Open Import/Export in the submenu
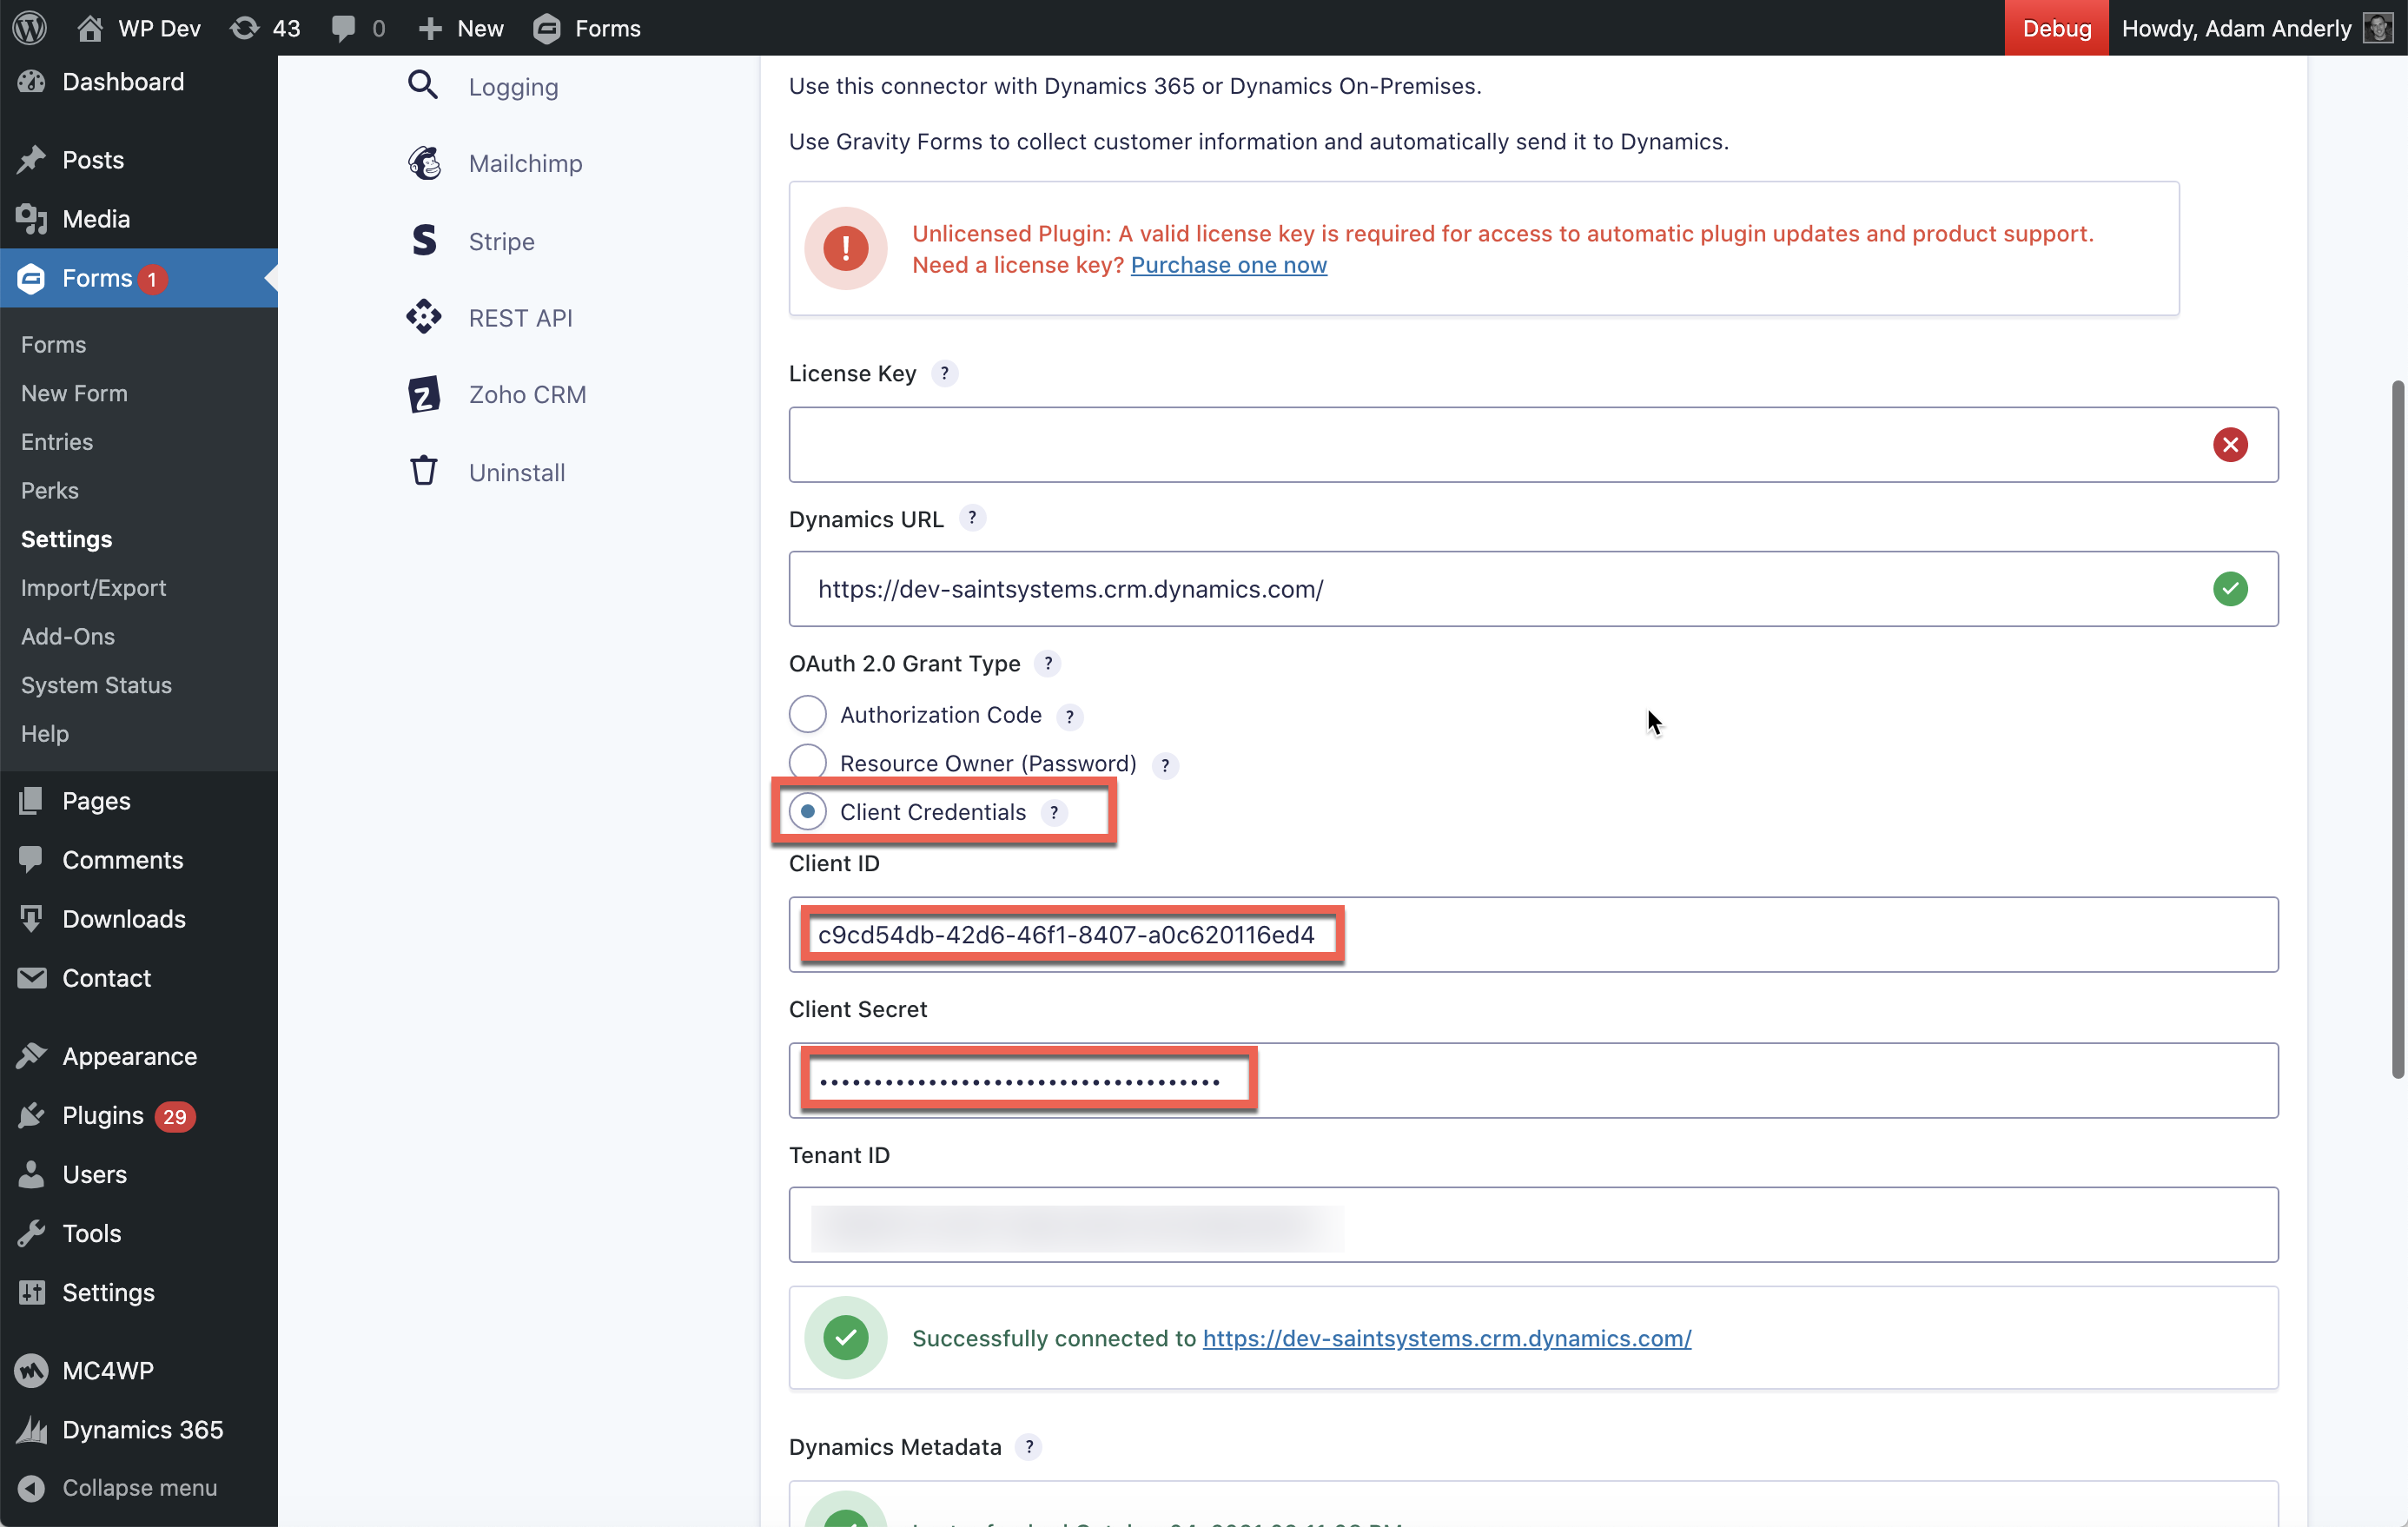This screenshot has width=2408, height=1527. [94, 588]
